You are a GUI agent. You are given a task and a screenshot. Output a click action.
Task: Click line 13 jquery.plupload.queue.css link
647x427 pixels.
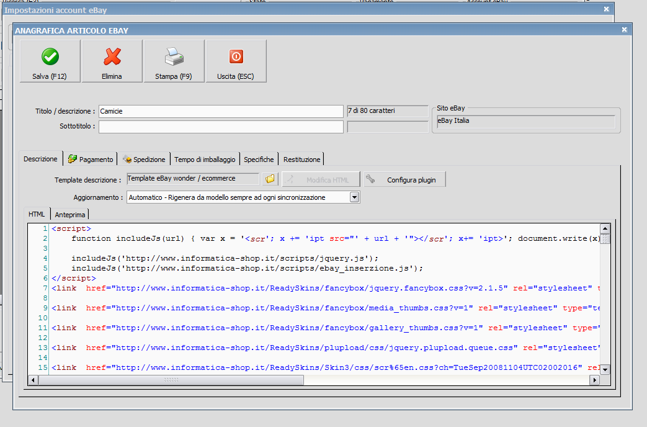pyautogui.click(x=326, y=348)
